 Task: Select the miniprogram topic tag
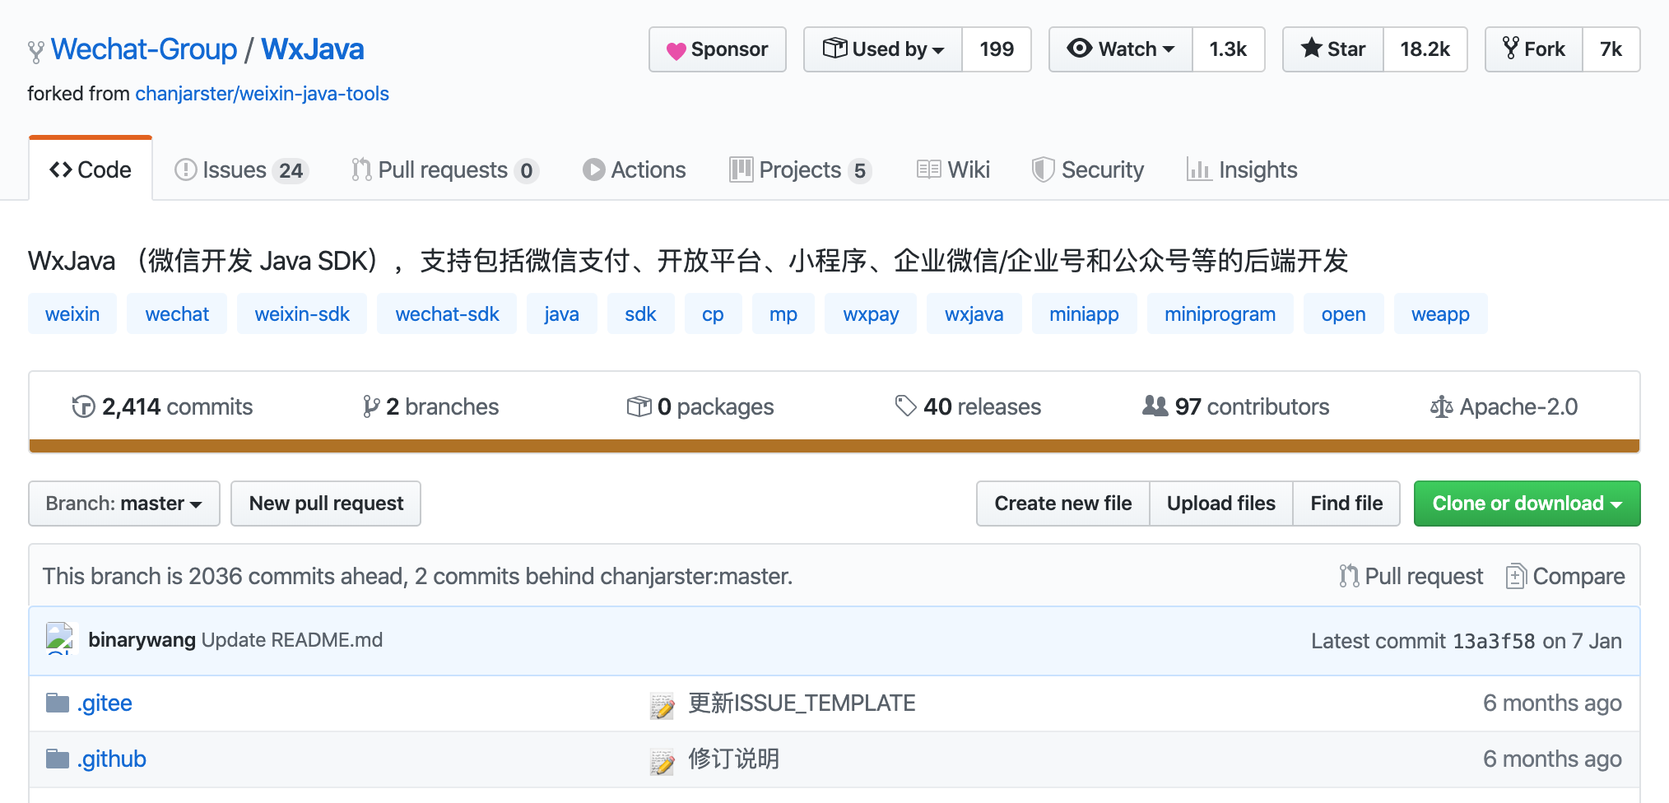(x=1220, y=313)
